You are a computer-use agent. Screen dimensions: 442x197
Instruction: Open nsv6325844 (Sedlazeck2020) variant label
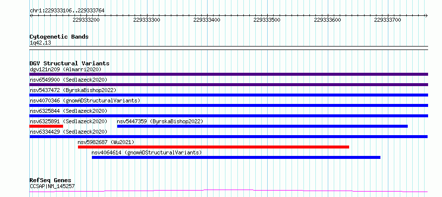(x=69, y=111)
